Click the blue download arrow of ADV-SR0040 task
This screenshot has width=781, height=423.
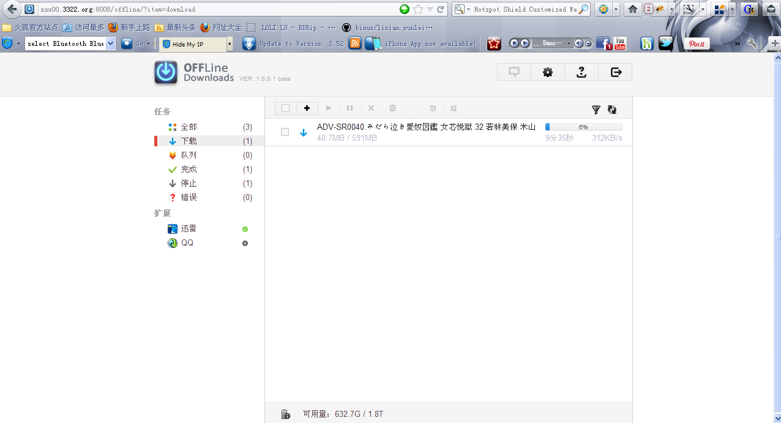pos(304,133)
